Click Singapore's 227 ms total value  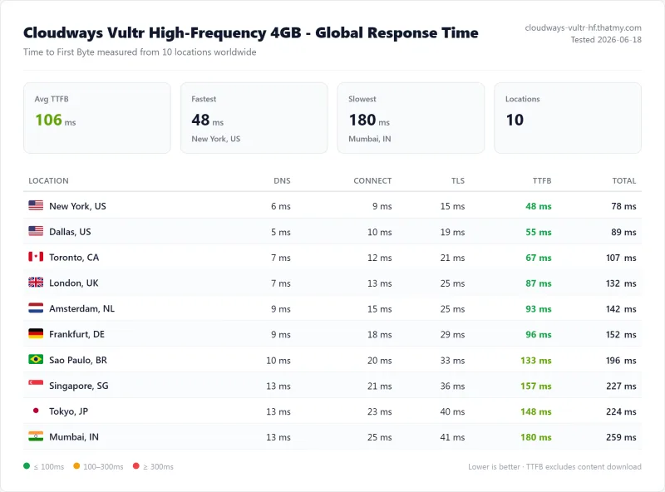pos(621,386)
